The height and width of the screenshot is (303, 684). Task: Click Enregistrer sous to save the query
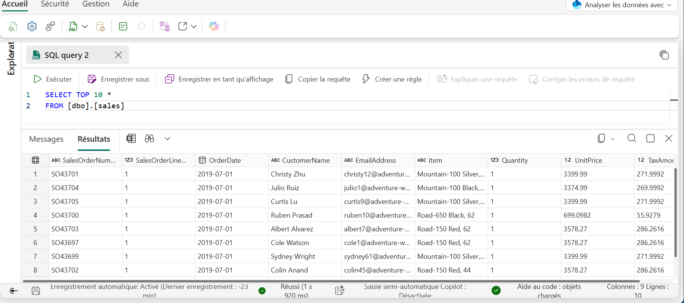pos(118,79)
